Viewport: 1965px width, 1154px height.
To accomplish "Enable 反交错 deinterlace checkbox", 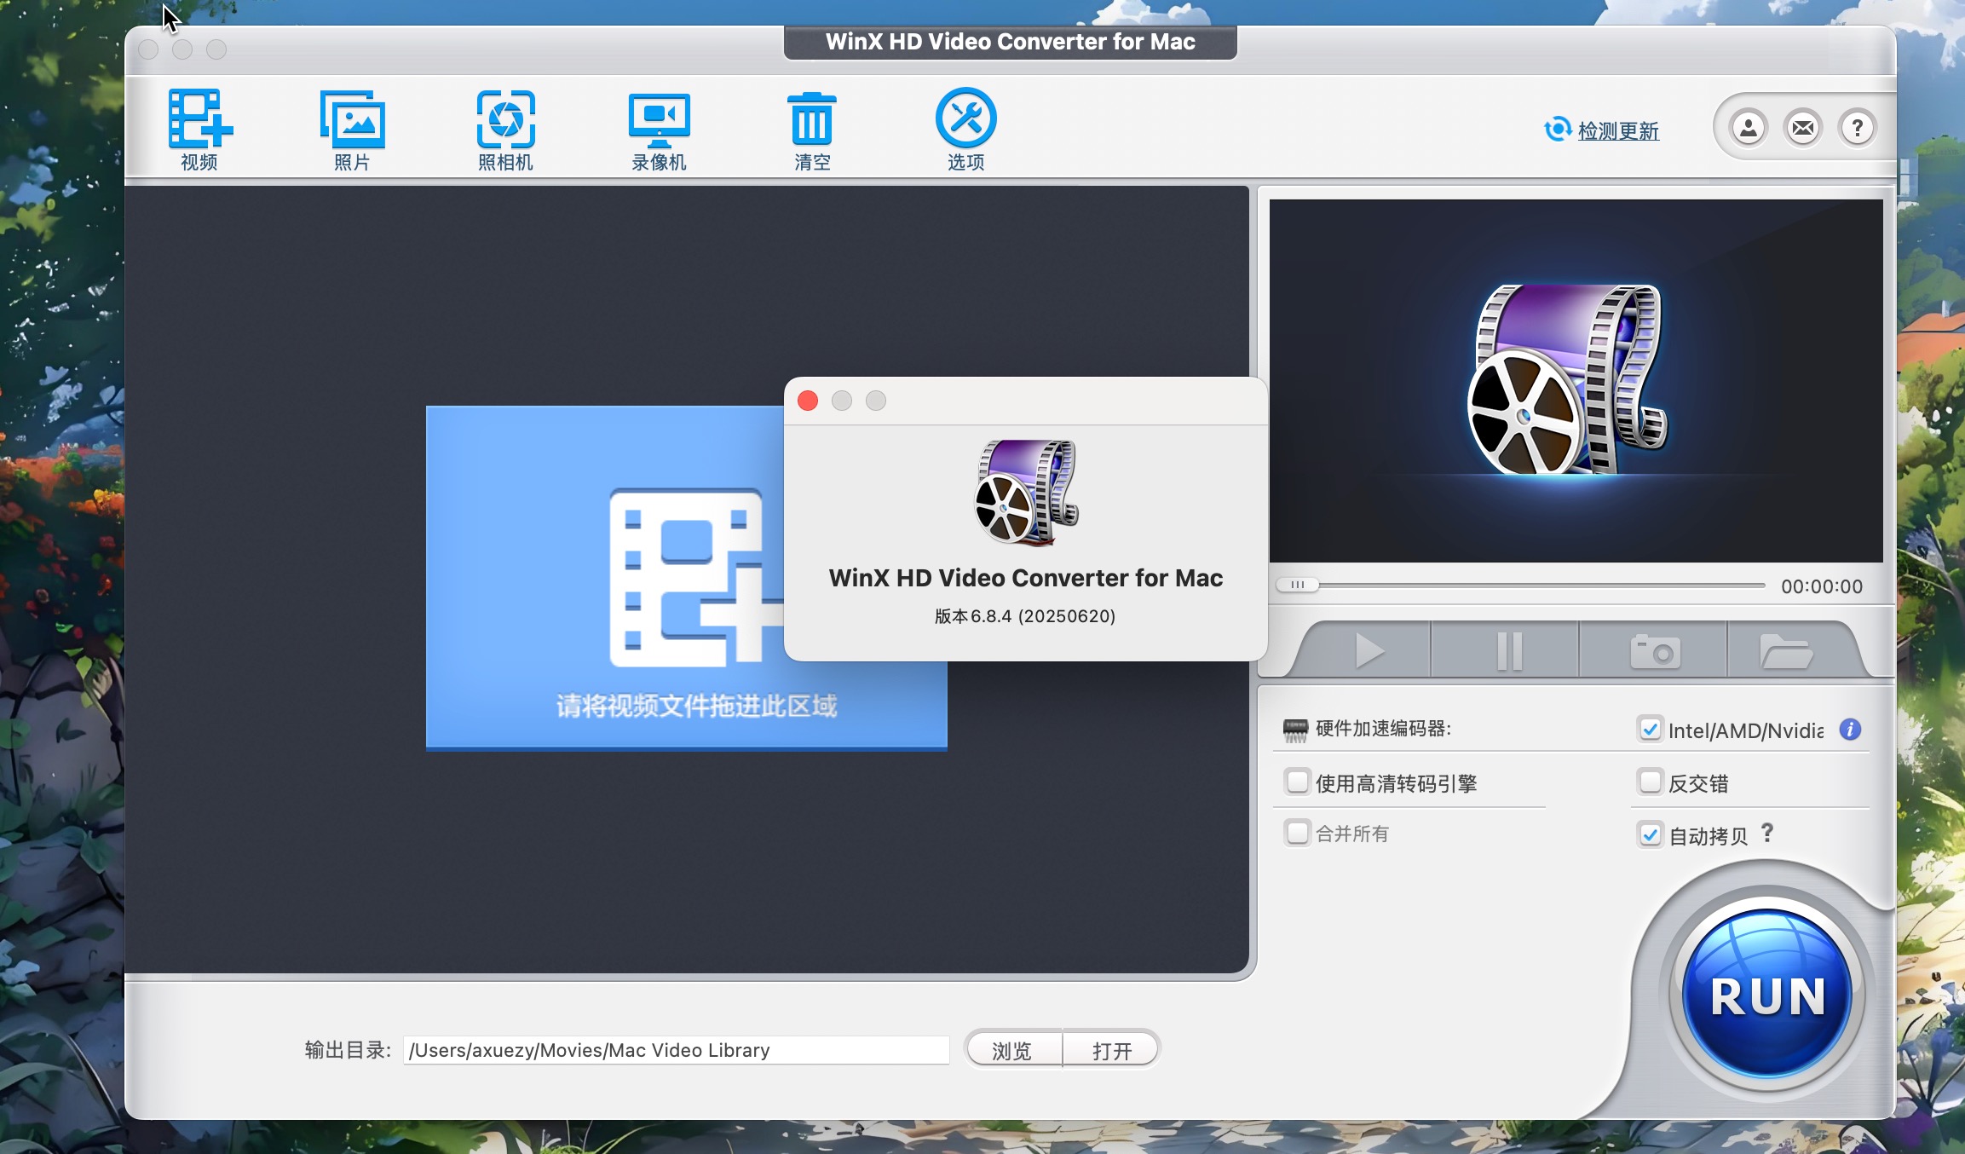I will (1650, 782).
